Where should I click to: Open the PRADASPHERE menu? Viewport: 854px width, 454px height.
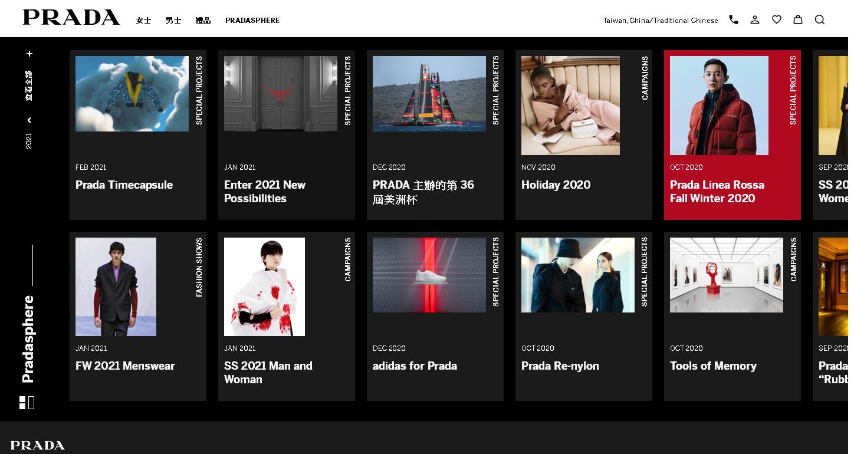click(252, 20)
